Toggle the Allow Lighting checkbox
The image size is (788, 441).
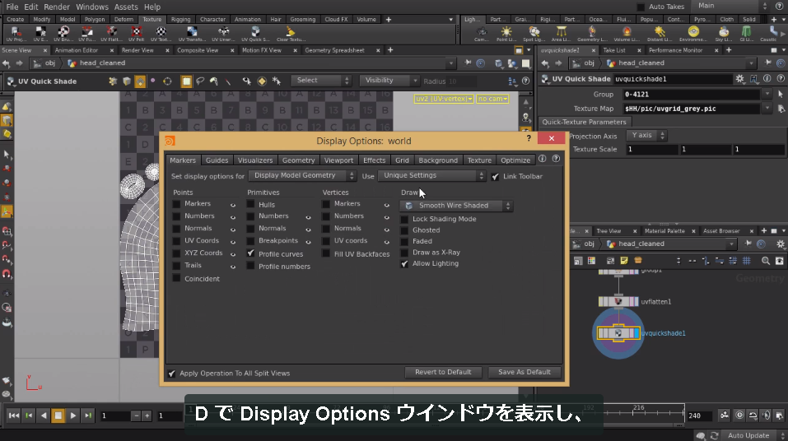(x=404, y=264)
